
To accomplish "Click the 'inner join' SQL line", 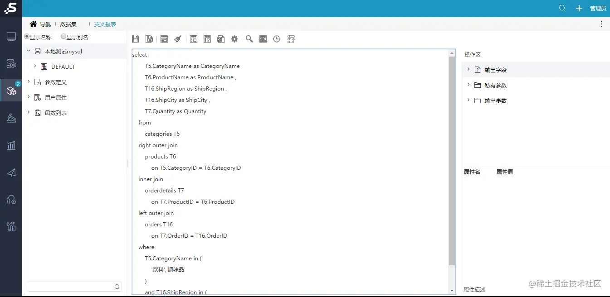I will tap(151, 179).
